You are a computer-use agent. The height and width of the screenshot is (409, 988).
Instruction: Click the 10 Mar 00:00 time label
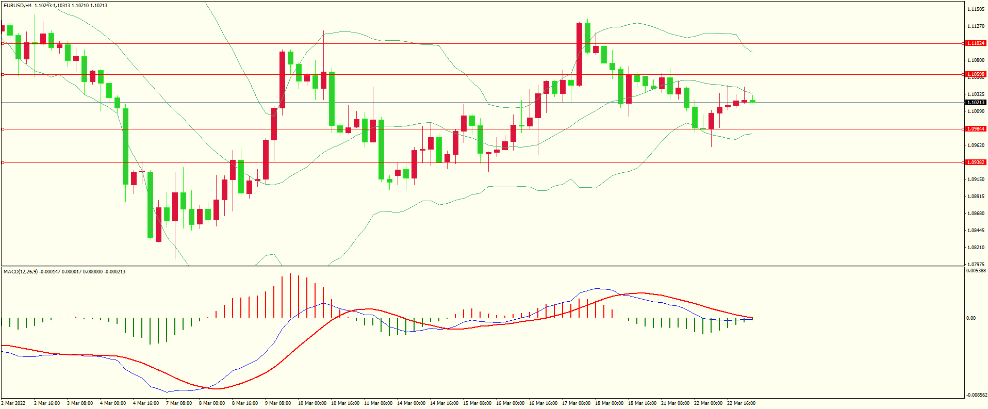(x=312, y=403)
